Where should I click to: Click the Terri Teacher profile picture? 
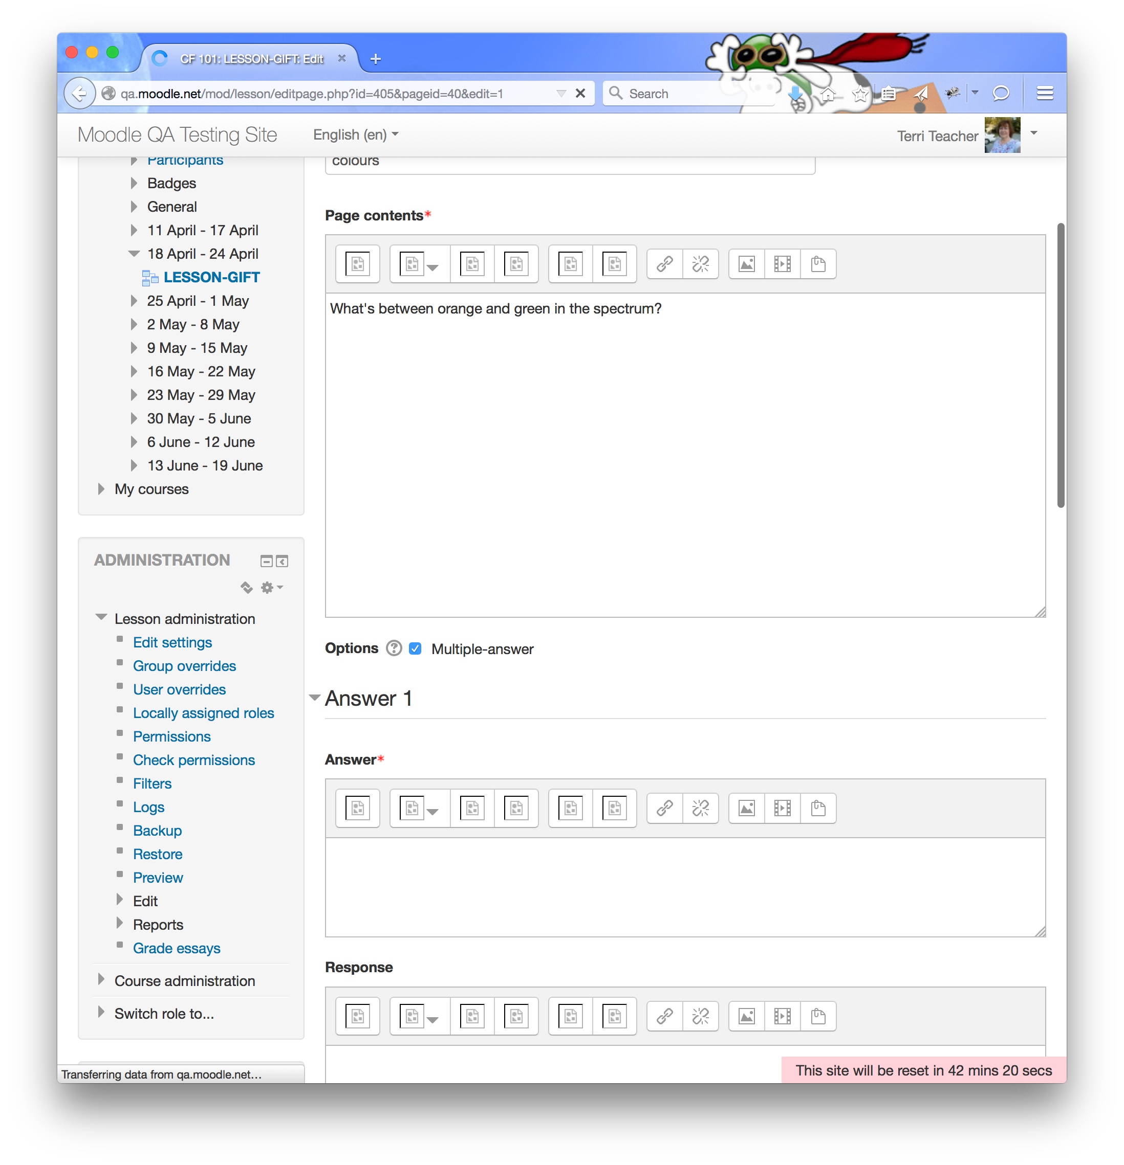pos(1002,135)
